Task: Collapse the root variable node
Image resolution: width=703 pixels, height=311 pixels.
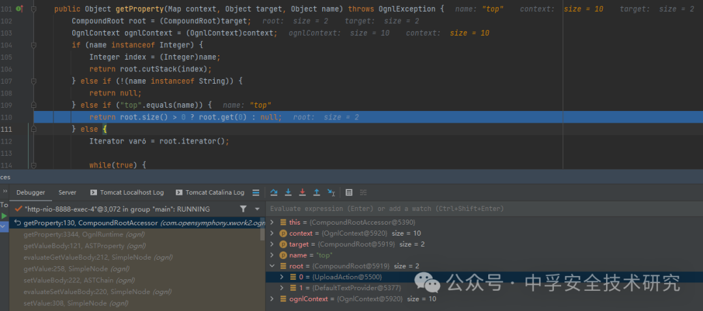Action: pyautogui.click(x=271, y=266)
